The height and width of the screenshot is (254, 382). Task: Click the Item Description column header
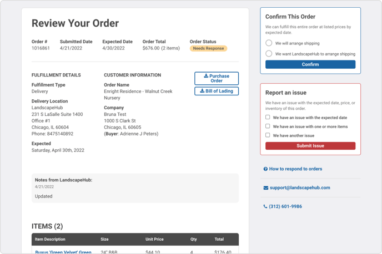pos(50,239)
